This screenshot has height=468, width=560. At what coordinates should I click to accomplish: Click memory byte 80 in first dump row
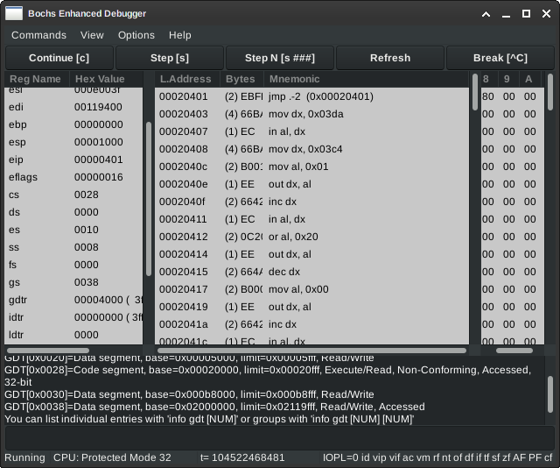pos(488,96)
